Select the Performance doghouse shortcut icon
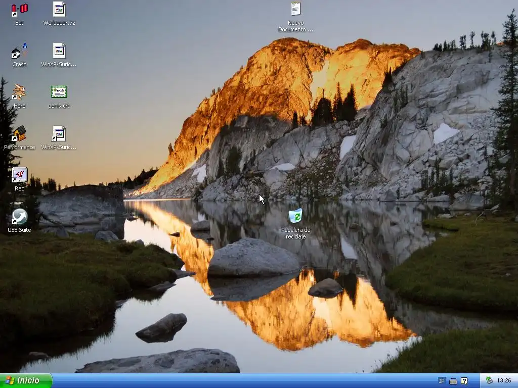Image resolution: width=518 pixels, height=388 pixels. (19, 133)
